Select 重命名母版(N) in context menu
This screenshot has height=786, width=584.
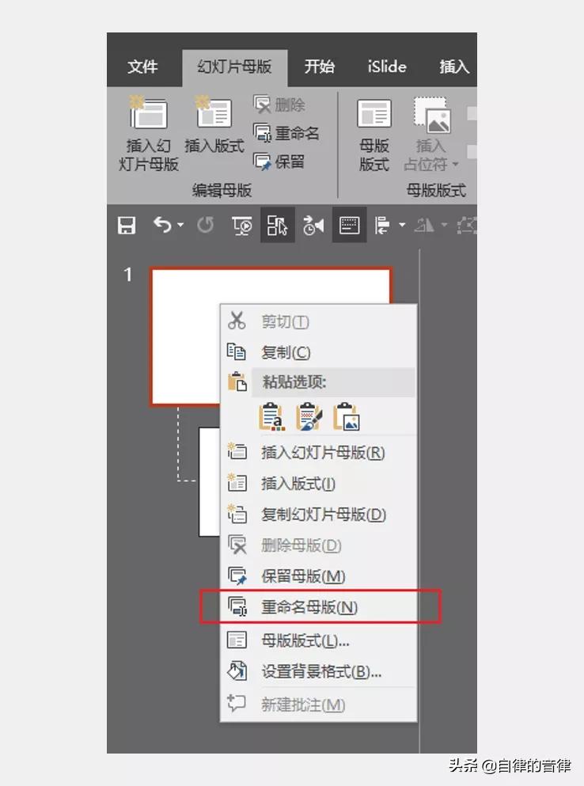point(318,607)
